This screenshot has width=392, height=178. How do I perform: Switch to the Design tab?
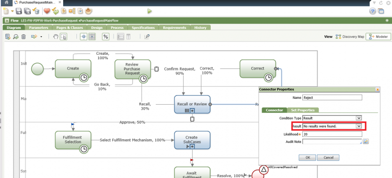tap(97, 28)
